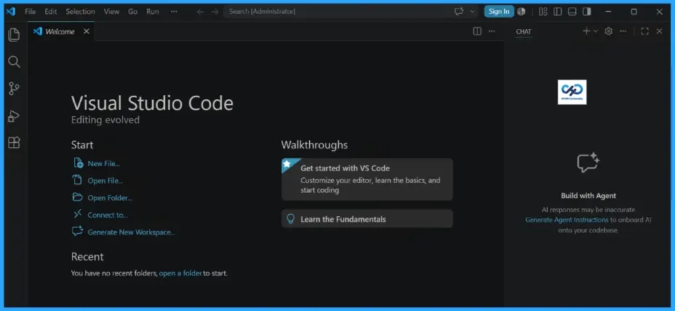Click the Visual Studio Code heading
This screenshot has width=675, height=311.
[x=152, y=103]
